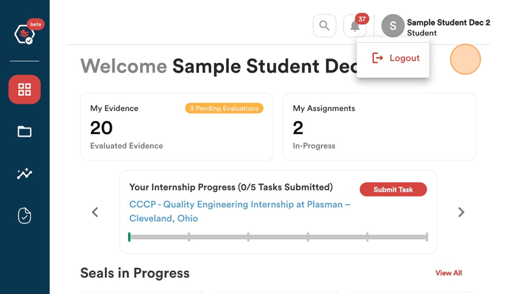Open the dashboard grid icon in sidebar

(24, 90)
